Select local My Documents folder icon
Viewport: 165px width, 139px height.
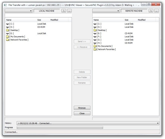coord(7,36)
